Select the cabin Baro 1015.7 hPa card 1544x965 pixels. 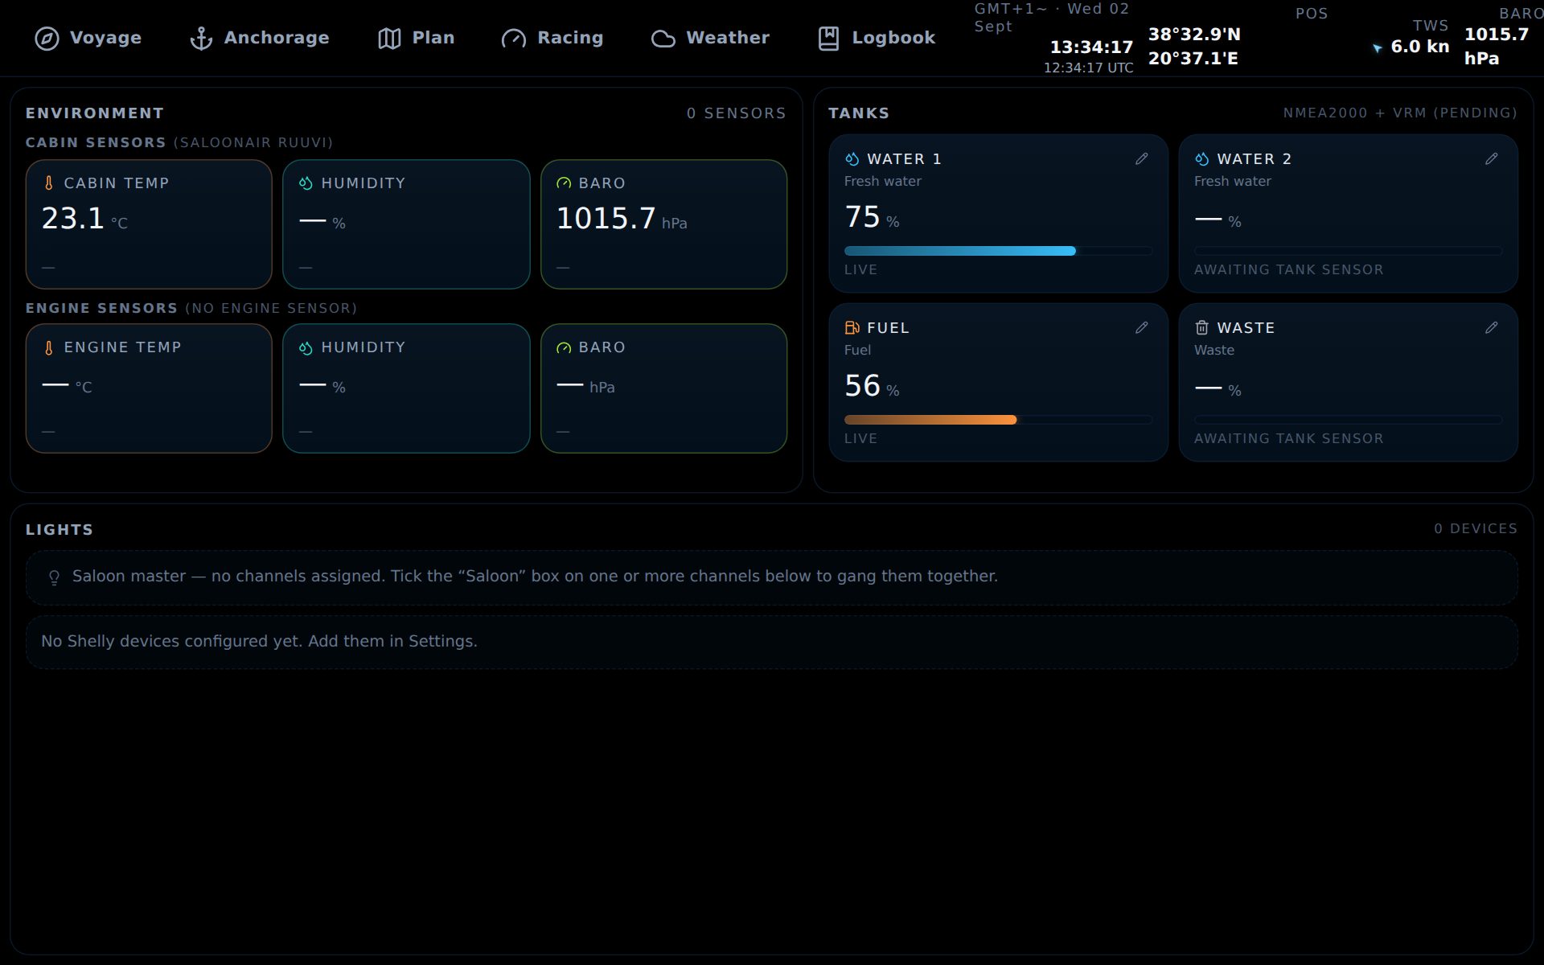(663, 224)
